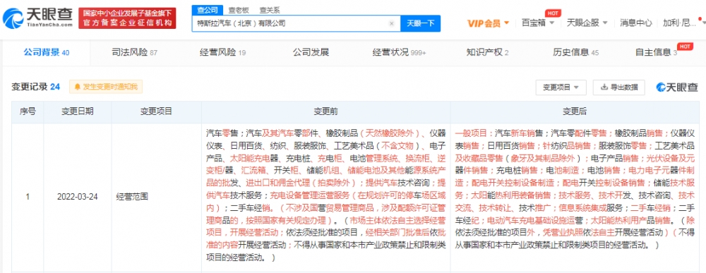The width and height of the screenshot is (706, 273).
Task: Select the 经营状况 tab
Action: [399, 53]
